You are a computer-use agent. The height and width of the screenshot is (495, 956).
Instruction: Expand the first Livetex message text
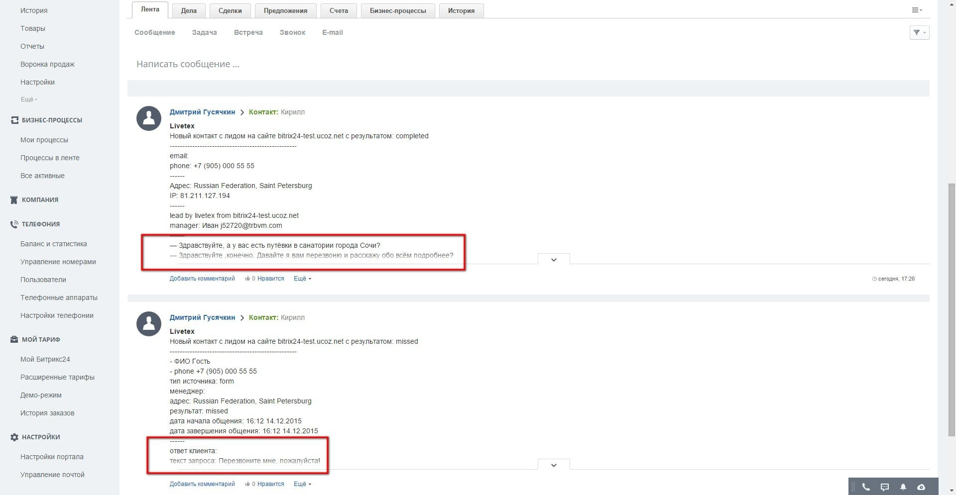point(553,260)
